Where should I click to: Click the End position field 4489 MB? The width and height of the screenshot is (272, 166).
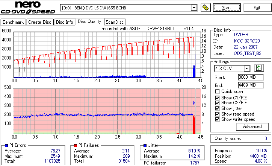point(251,85)
